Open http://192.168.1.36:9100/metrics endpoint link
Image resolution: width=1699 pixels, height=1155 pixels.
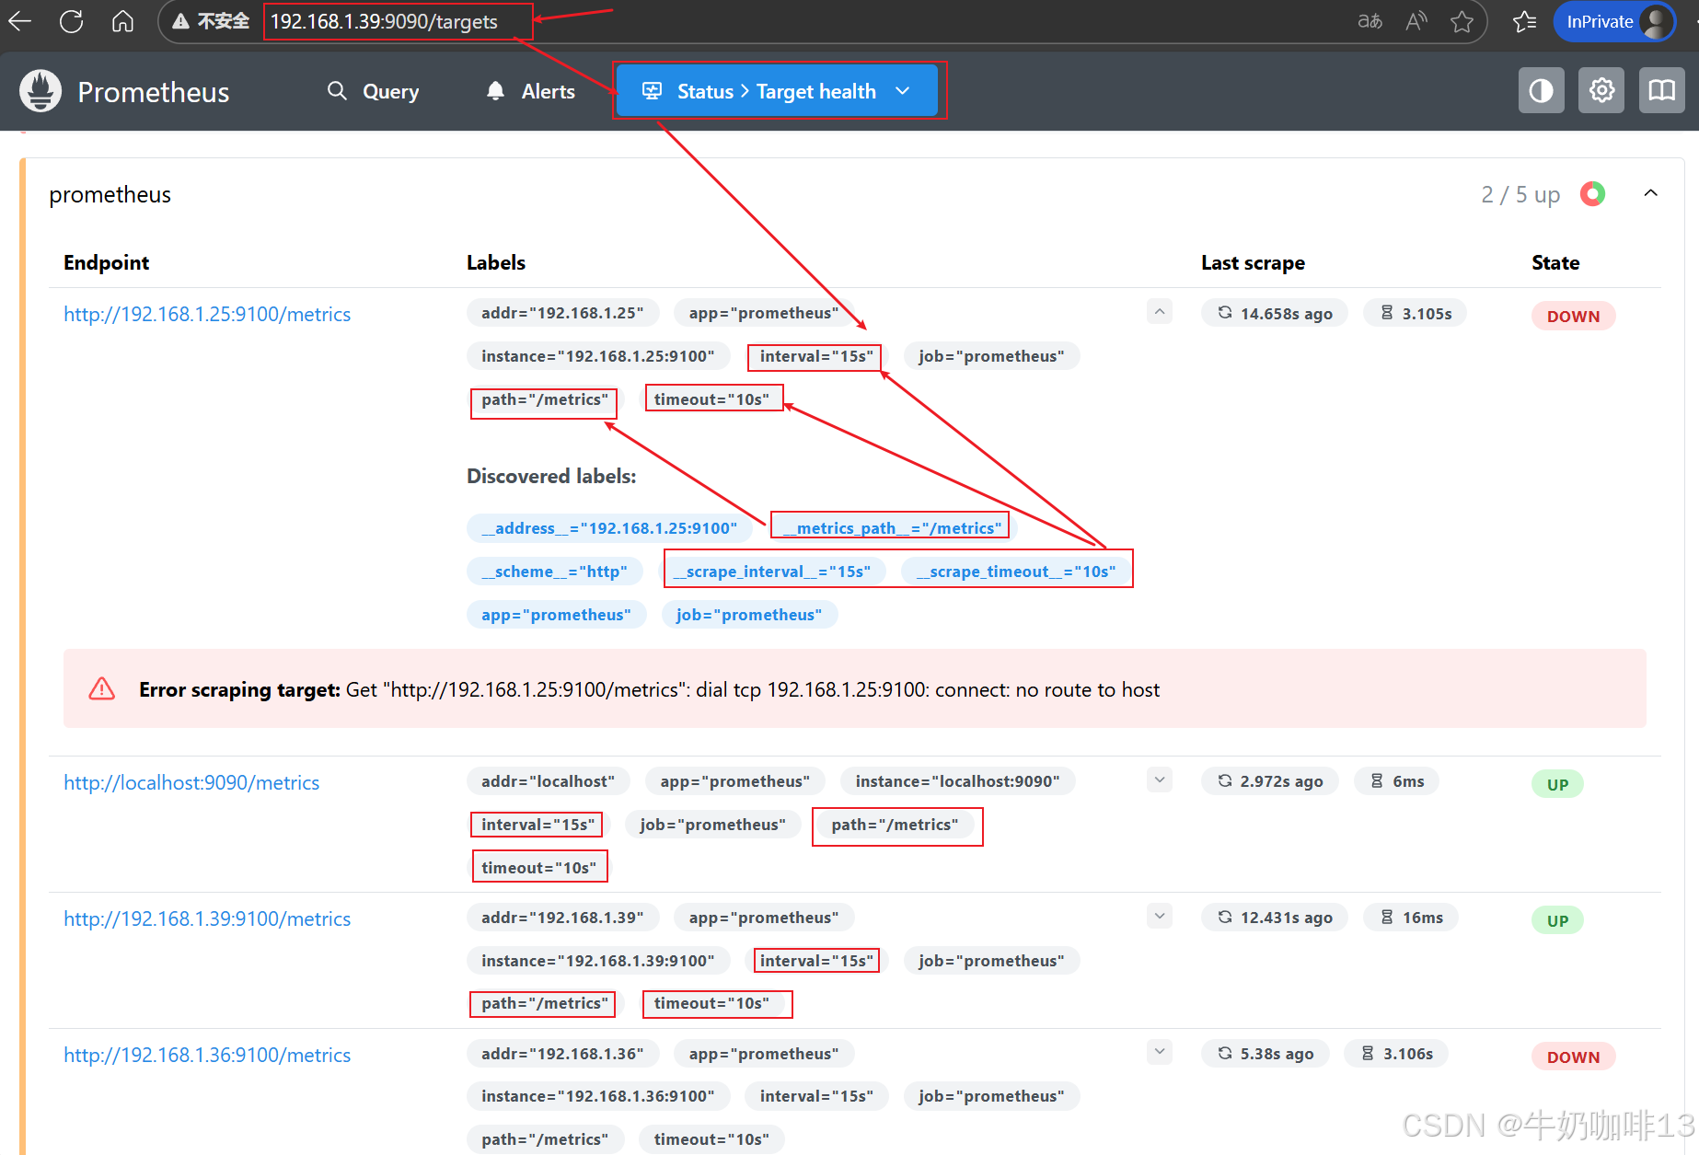(x=207, y=1055)
